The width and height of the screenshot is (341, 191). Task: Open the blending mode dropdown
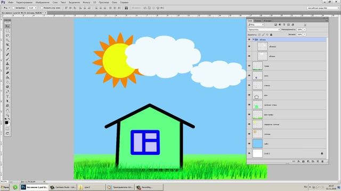(264, 30)
